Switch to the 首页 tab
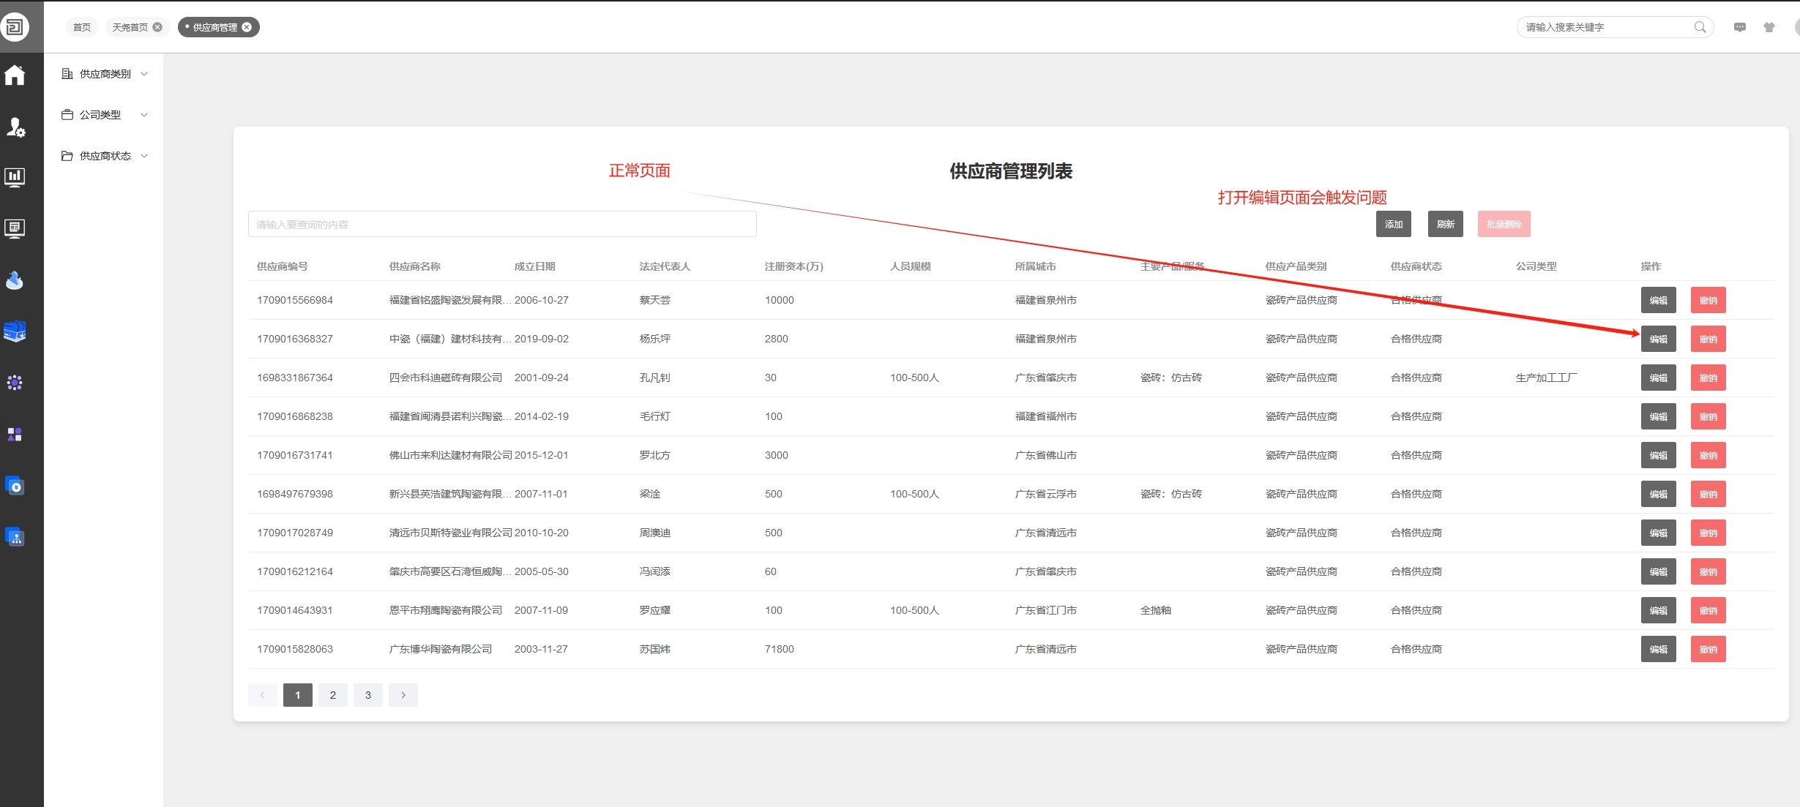 pyautogui.click(x=82, y=27)
